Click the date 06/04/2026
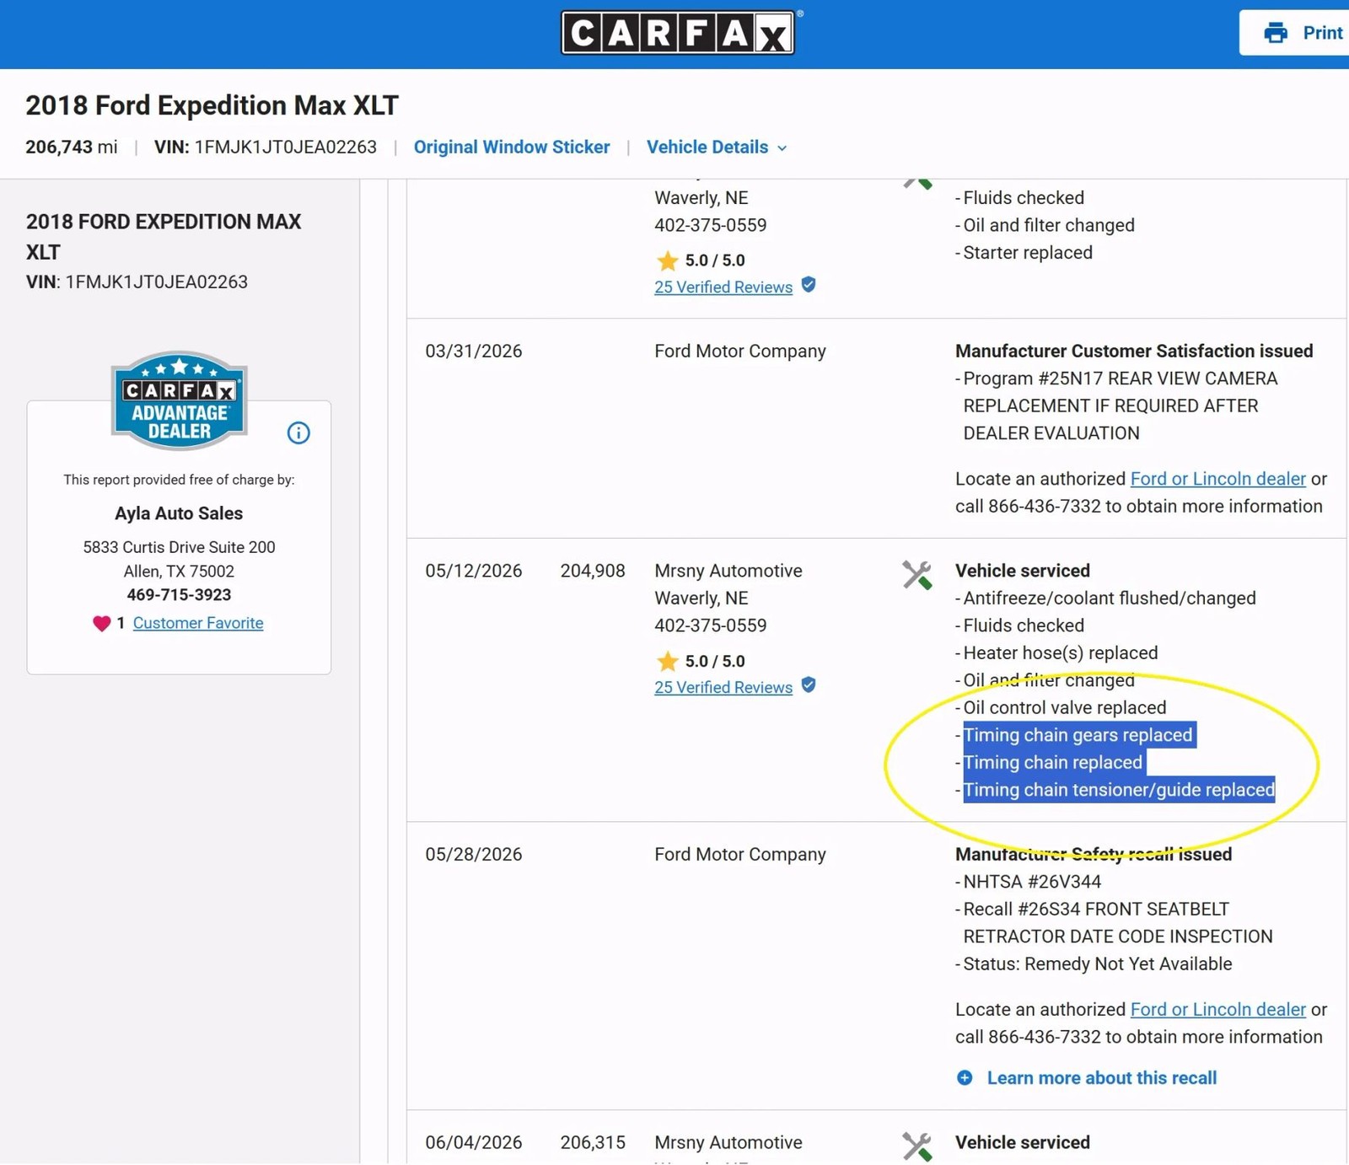 [x=474, y=1143]
